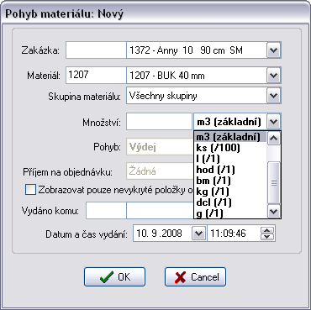311x310 pixels.
Task: Open the date picker for Datum vydání
Action: pyautogui.click(x=198, y=233)
